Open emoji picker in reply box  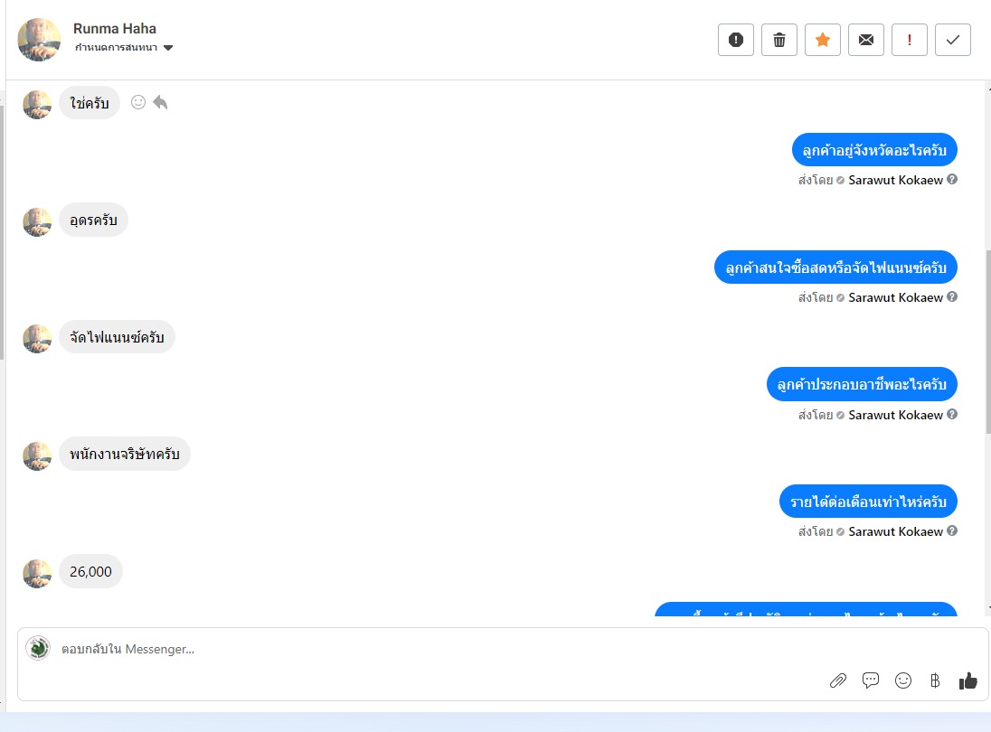[903, 680]
